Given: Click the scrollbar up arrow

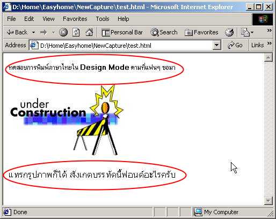Looking at the screenshot, I should (268, 57).
